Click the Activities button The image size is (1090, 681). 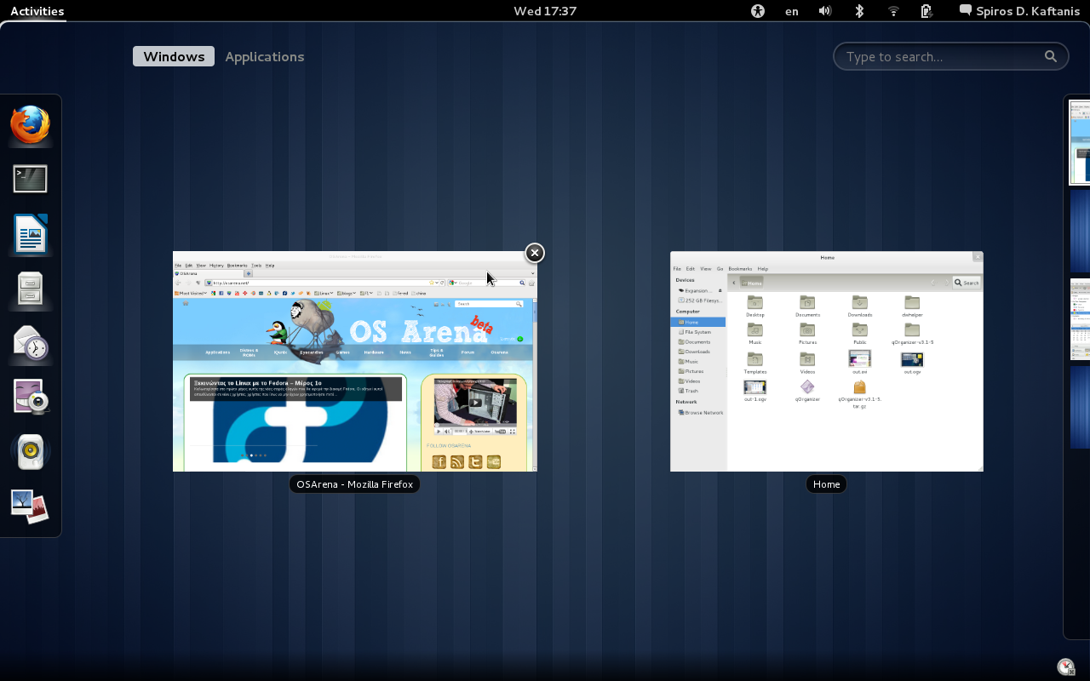37,11
